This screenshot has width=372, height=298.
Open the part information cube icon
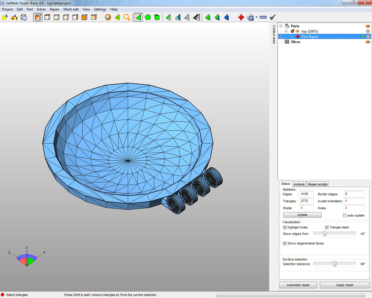[24, 17]
